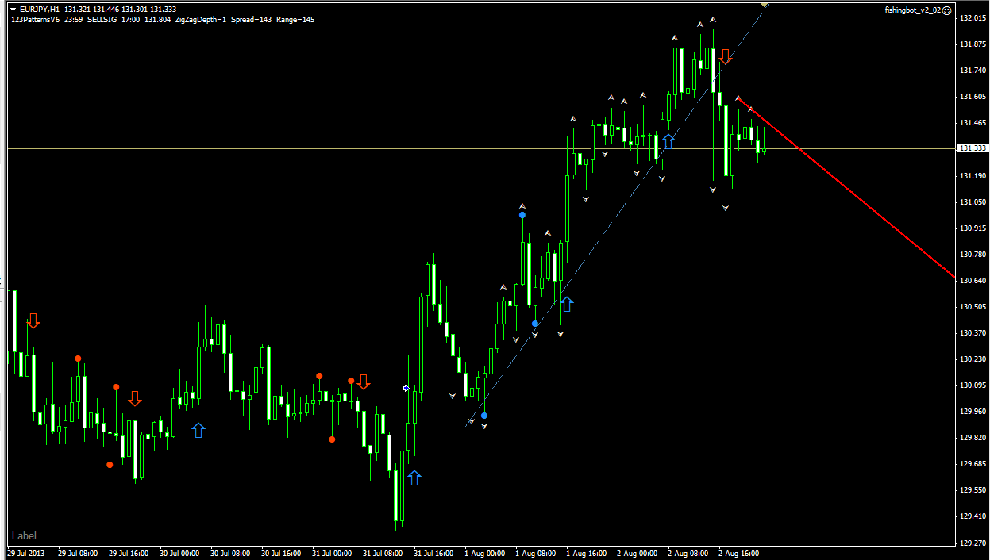Click the 130.640 price on the scale
The width and height of the screenshot is (990, 560).
(x=973, y=281)
